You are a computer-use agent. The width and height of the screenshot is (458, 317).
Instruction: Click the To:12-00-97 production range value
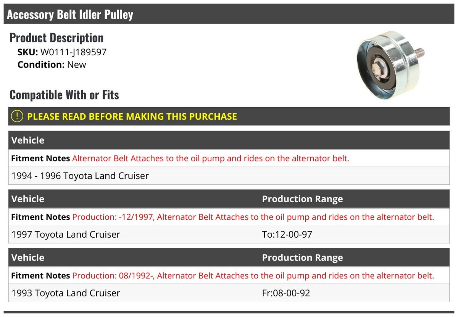coord(287,234)
